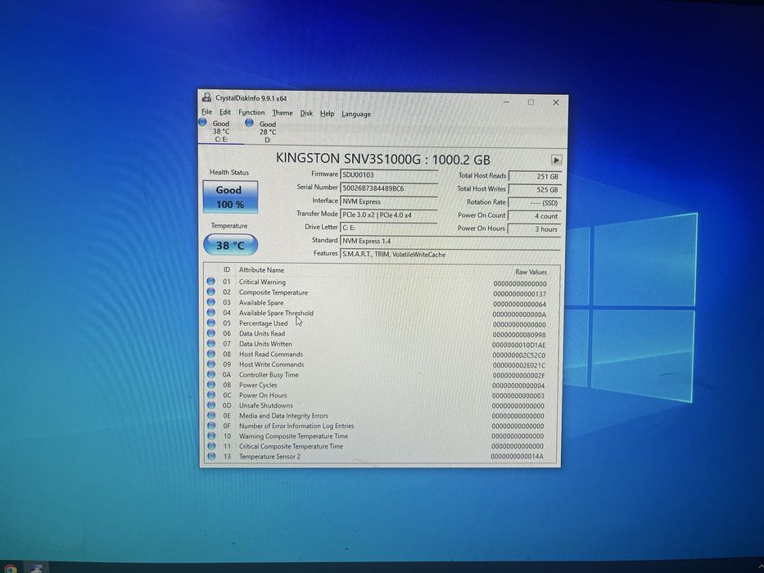Image resolution: width=764 pixels, height=573 pixels.
Task: Maximize the CrystalDiskInfo window
Action: pos(531,102)
